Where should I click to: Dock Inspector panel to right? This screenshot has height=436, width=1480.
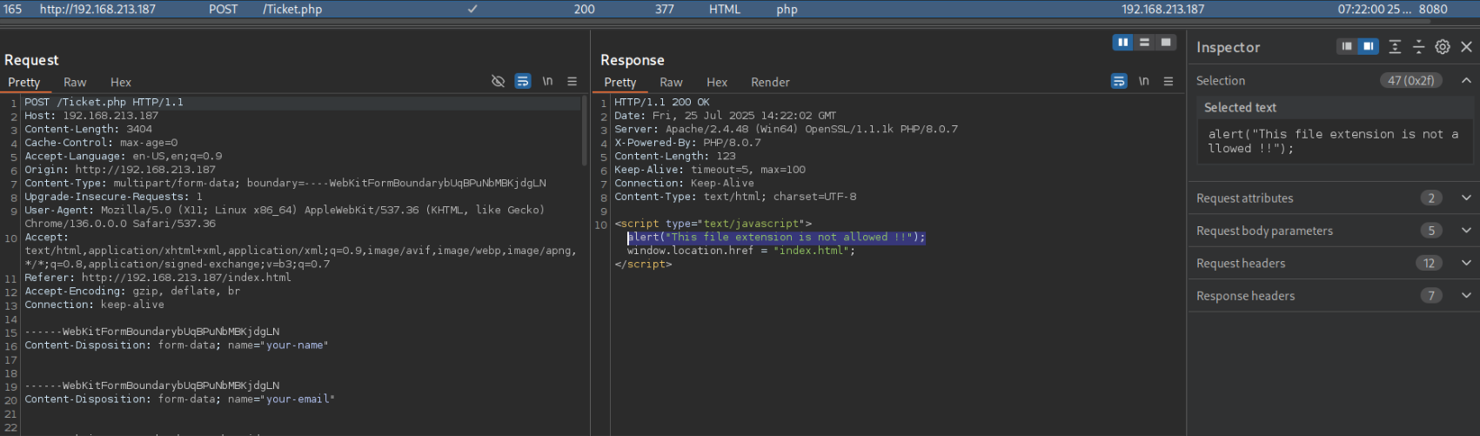pyautogui.click(x=1369, y=47)
